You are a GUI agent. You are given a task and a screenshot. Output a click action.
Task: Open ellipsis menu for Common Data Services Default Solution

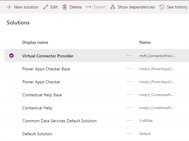coord(129,121)
